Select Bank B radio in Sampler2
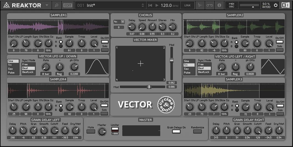The height and width of the screenshot is (147, 293). (x=236, y=46)
